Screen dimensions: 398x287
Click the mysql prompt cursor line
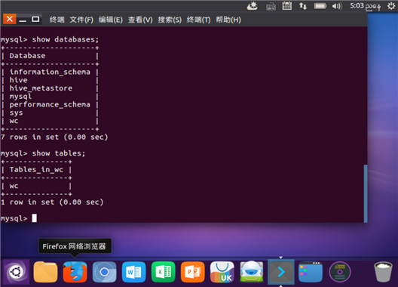(x=19, y=218)
